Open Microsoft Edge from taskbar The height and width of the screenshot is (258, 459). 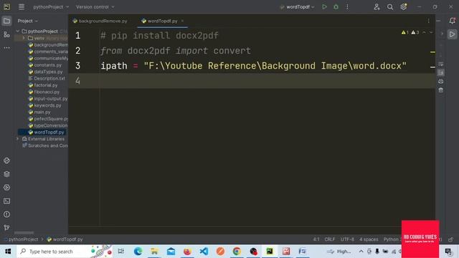point(138,252)
